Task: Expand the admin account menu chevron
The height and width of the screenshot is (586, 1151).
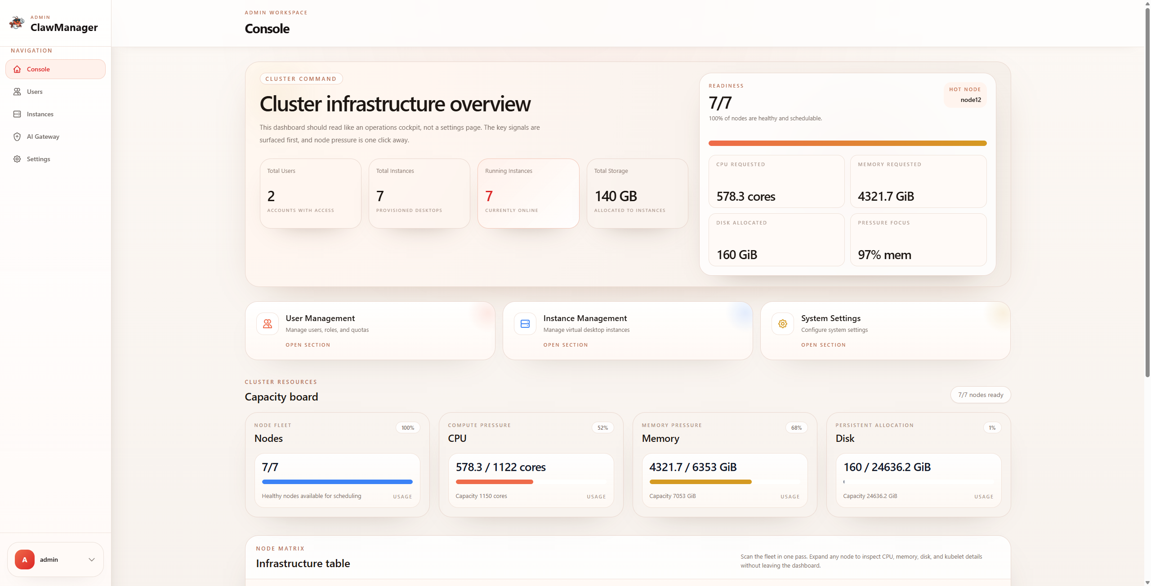Action: 92,560
